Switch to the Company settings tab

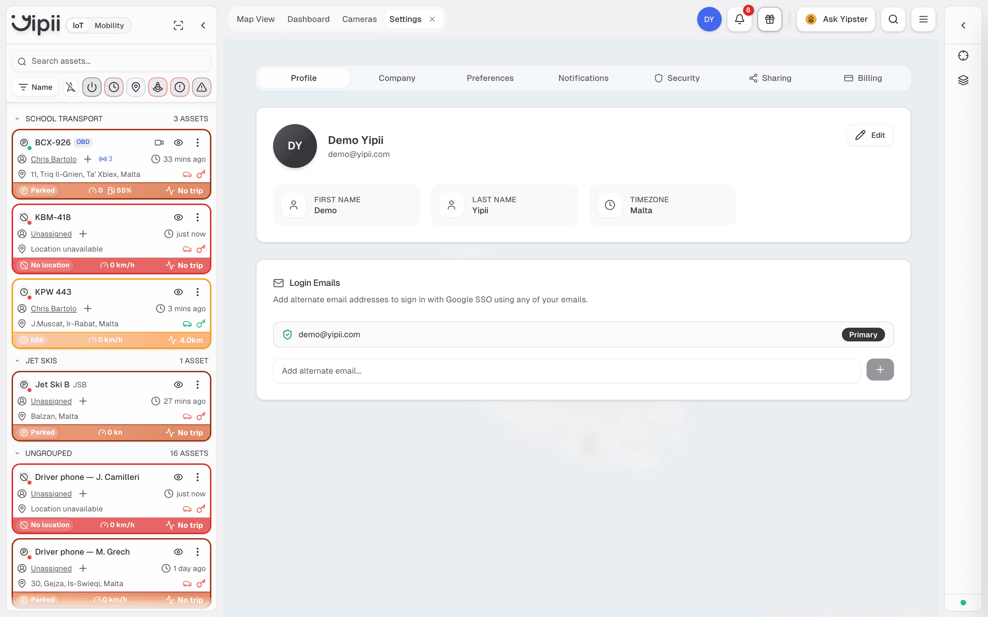click(397, 78)
